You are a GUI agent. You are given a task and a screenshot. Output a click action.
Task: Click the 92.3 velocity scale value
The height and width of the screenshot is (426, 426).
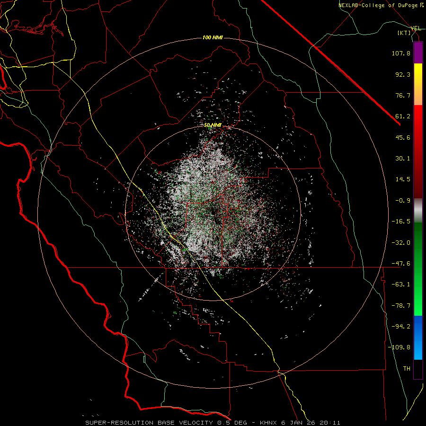(x=403, y=74)
